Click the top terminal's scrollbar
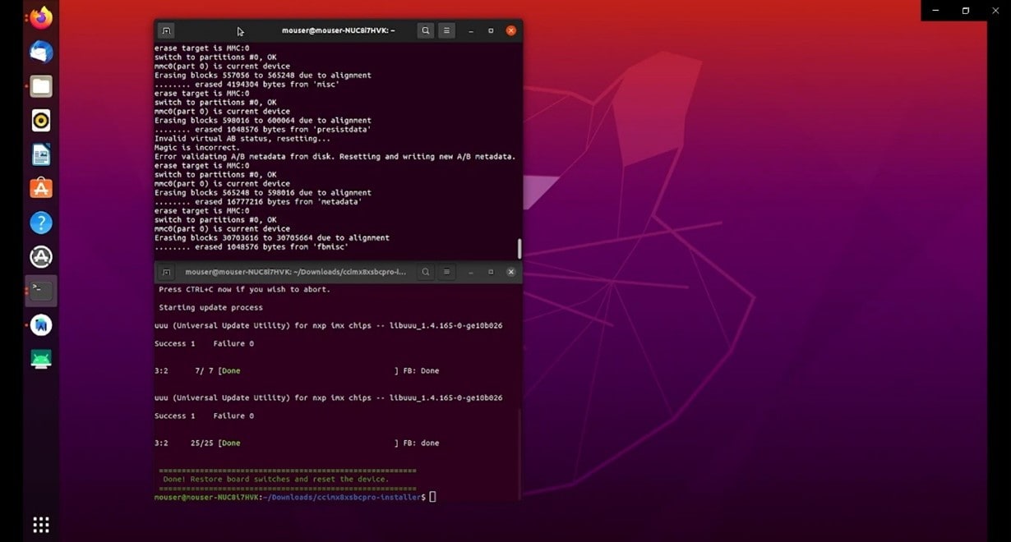The height and width of the screenshot is (542, 1011). click(519, 248)
